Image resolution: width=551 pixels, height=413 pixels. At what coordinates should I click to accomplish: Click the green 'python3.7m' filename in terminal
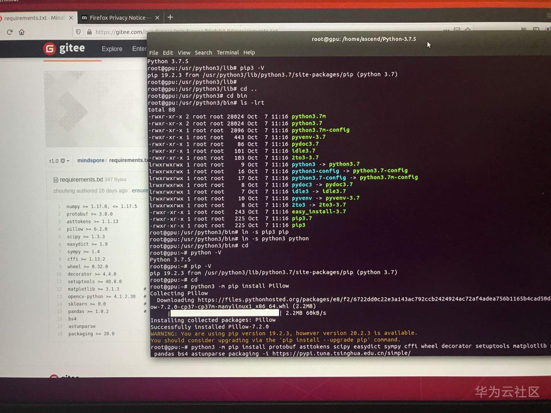tap(309, 116)
